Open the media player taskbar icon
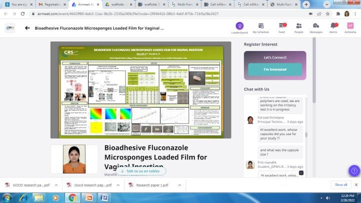 point(55,197)
